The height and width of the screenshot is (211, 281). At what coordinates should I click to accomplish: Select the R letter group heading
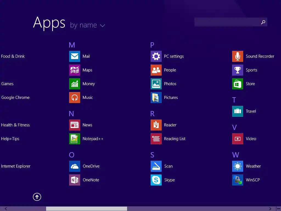(x=152, y=114)
